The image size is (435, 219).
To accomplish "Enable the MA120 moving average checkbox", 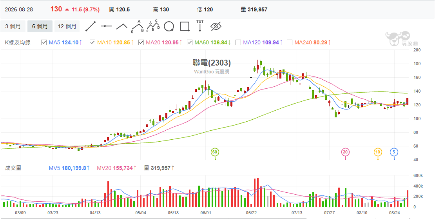I will pos(238,42).
